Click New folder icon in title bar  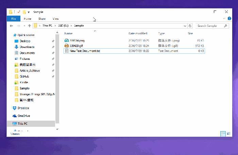coord(24,12)
